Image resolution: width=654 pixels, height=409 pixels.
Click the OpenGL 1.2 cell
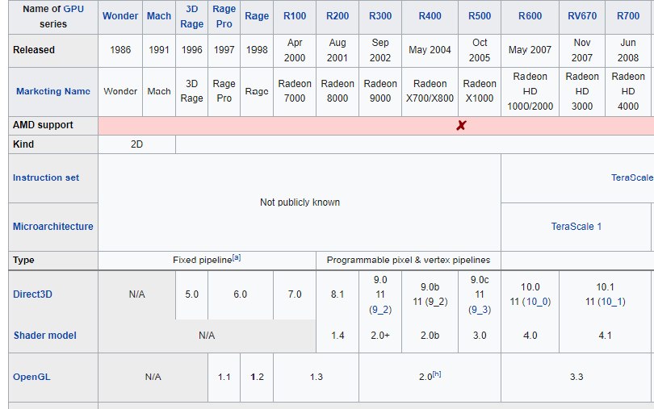pos(257,377)
